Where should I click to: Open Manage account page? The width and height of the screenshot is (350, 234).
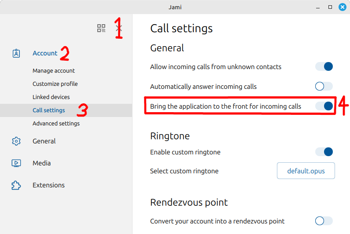tap(54, 71)
